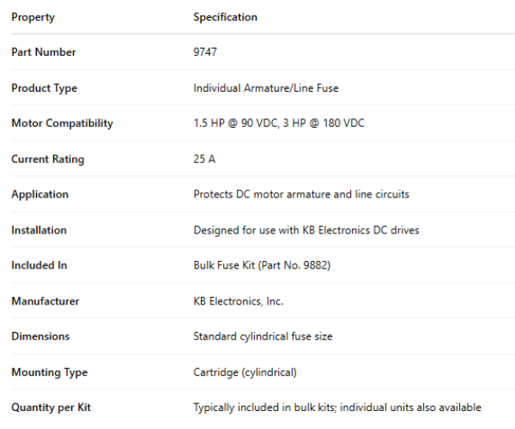Select the Part Number row label
Screen dimensions: 515x429
tap(44, 52)
